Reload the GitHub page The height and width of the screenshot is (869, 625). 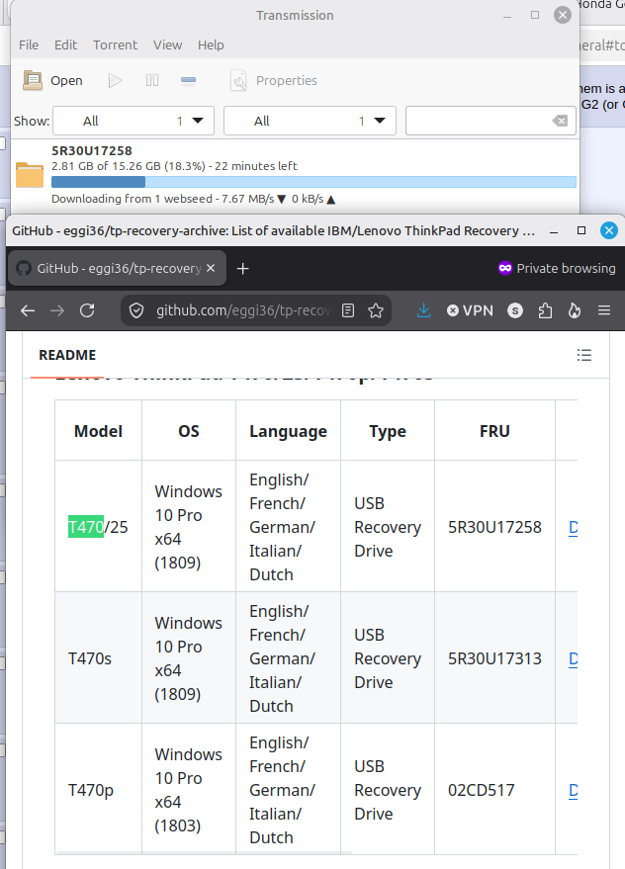pos(87,310)
